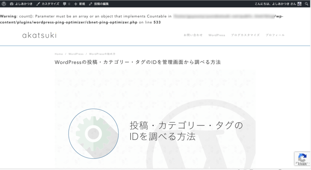Click the search magnifier icon
311x170 pixels.
307,3
